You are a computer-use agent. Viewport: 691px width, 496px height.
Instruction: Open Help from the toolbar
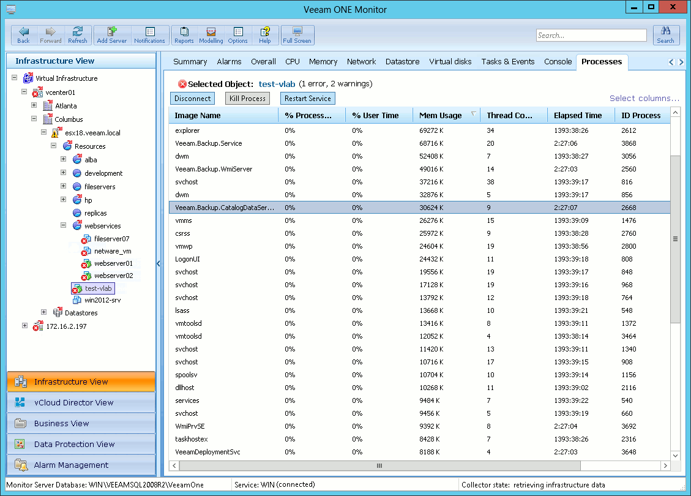[265, 35]
